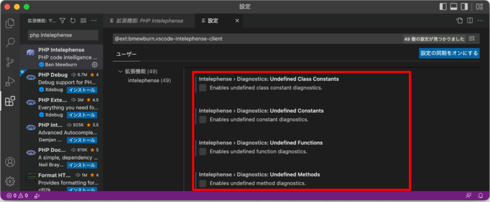Filter extensions with the funnel icon

(63, 21)
